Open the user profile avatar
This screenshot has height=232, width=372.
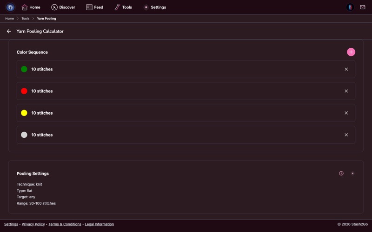[350, 7]
